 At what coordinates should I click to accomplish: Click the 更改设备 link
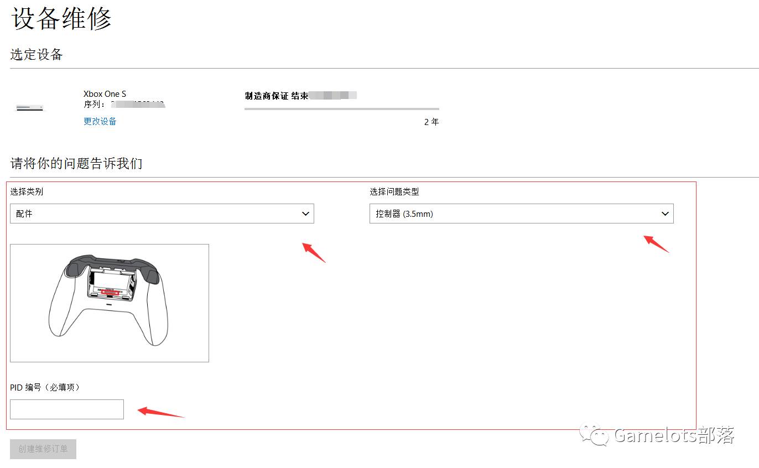point(100,121)
